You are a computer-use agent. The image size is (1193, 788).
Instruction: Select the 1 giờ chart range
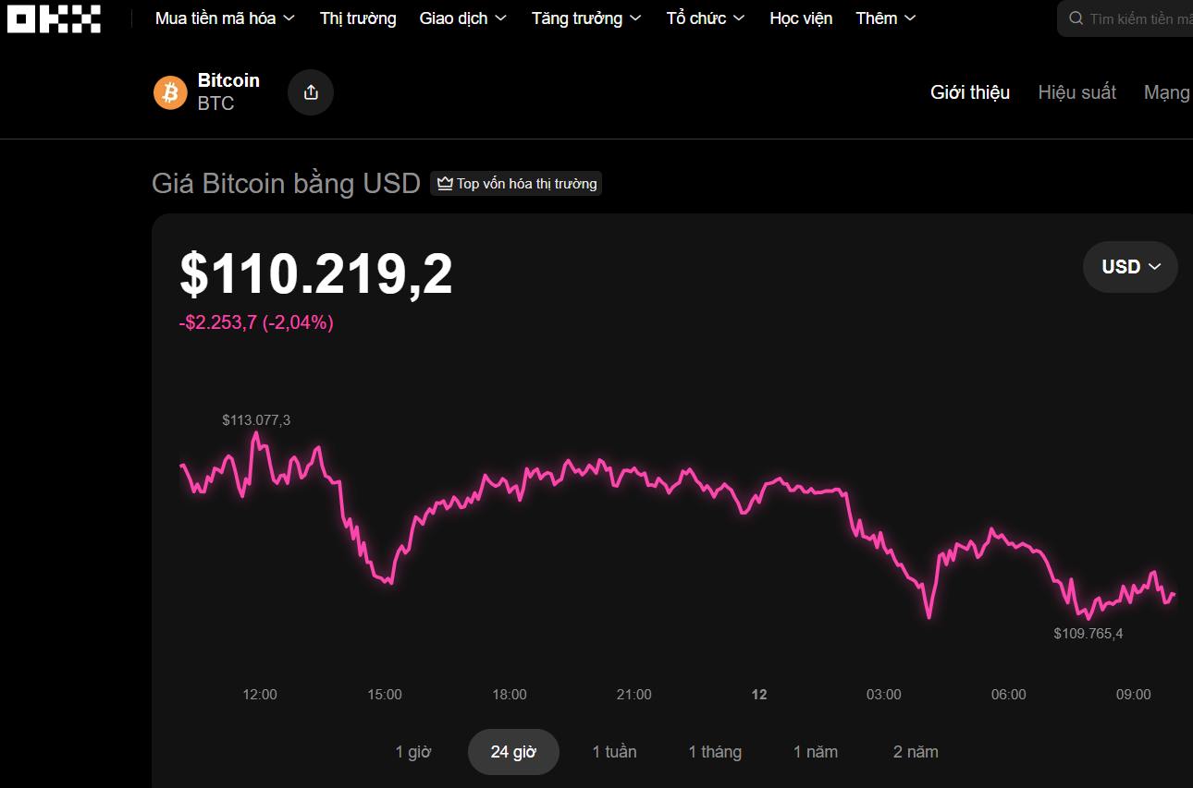[413, 752]
